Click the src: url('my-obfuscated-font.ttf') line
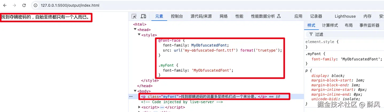Image resolution: width=384 pixels, height=112 pixels. (222, 50)
